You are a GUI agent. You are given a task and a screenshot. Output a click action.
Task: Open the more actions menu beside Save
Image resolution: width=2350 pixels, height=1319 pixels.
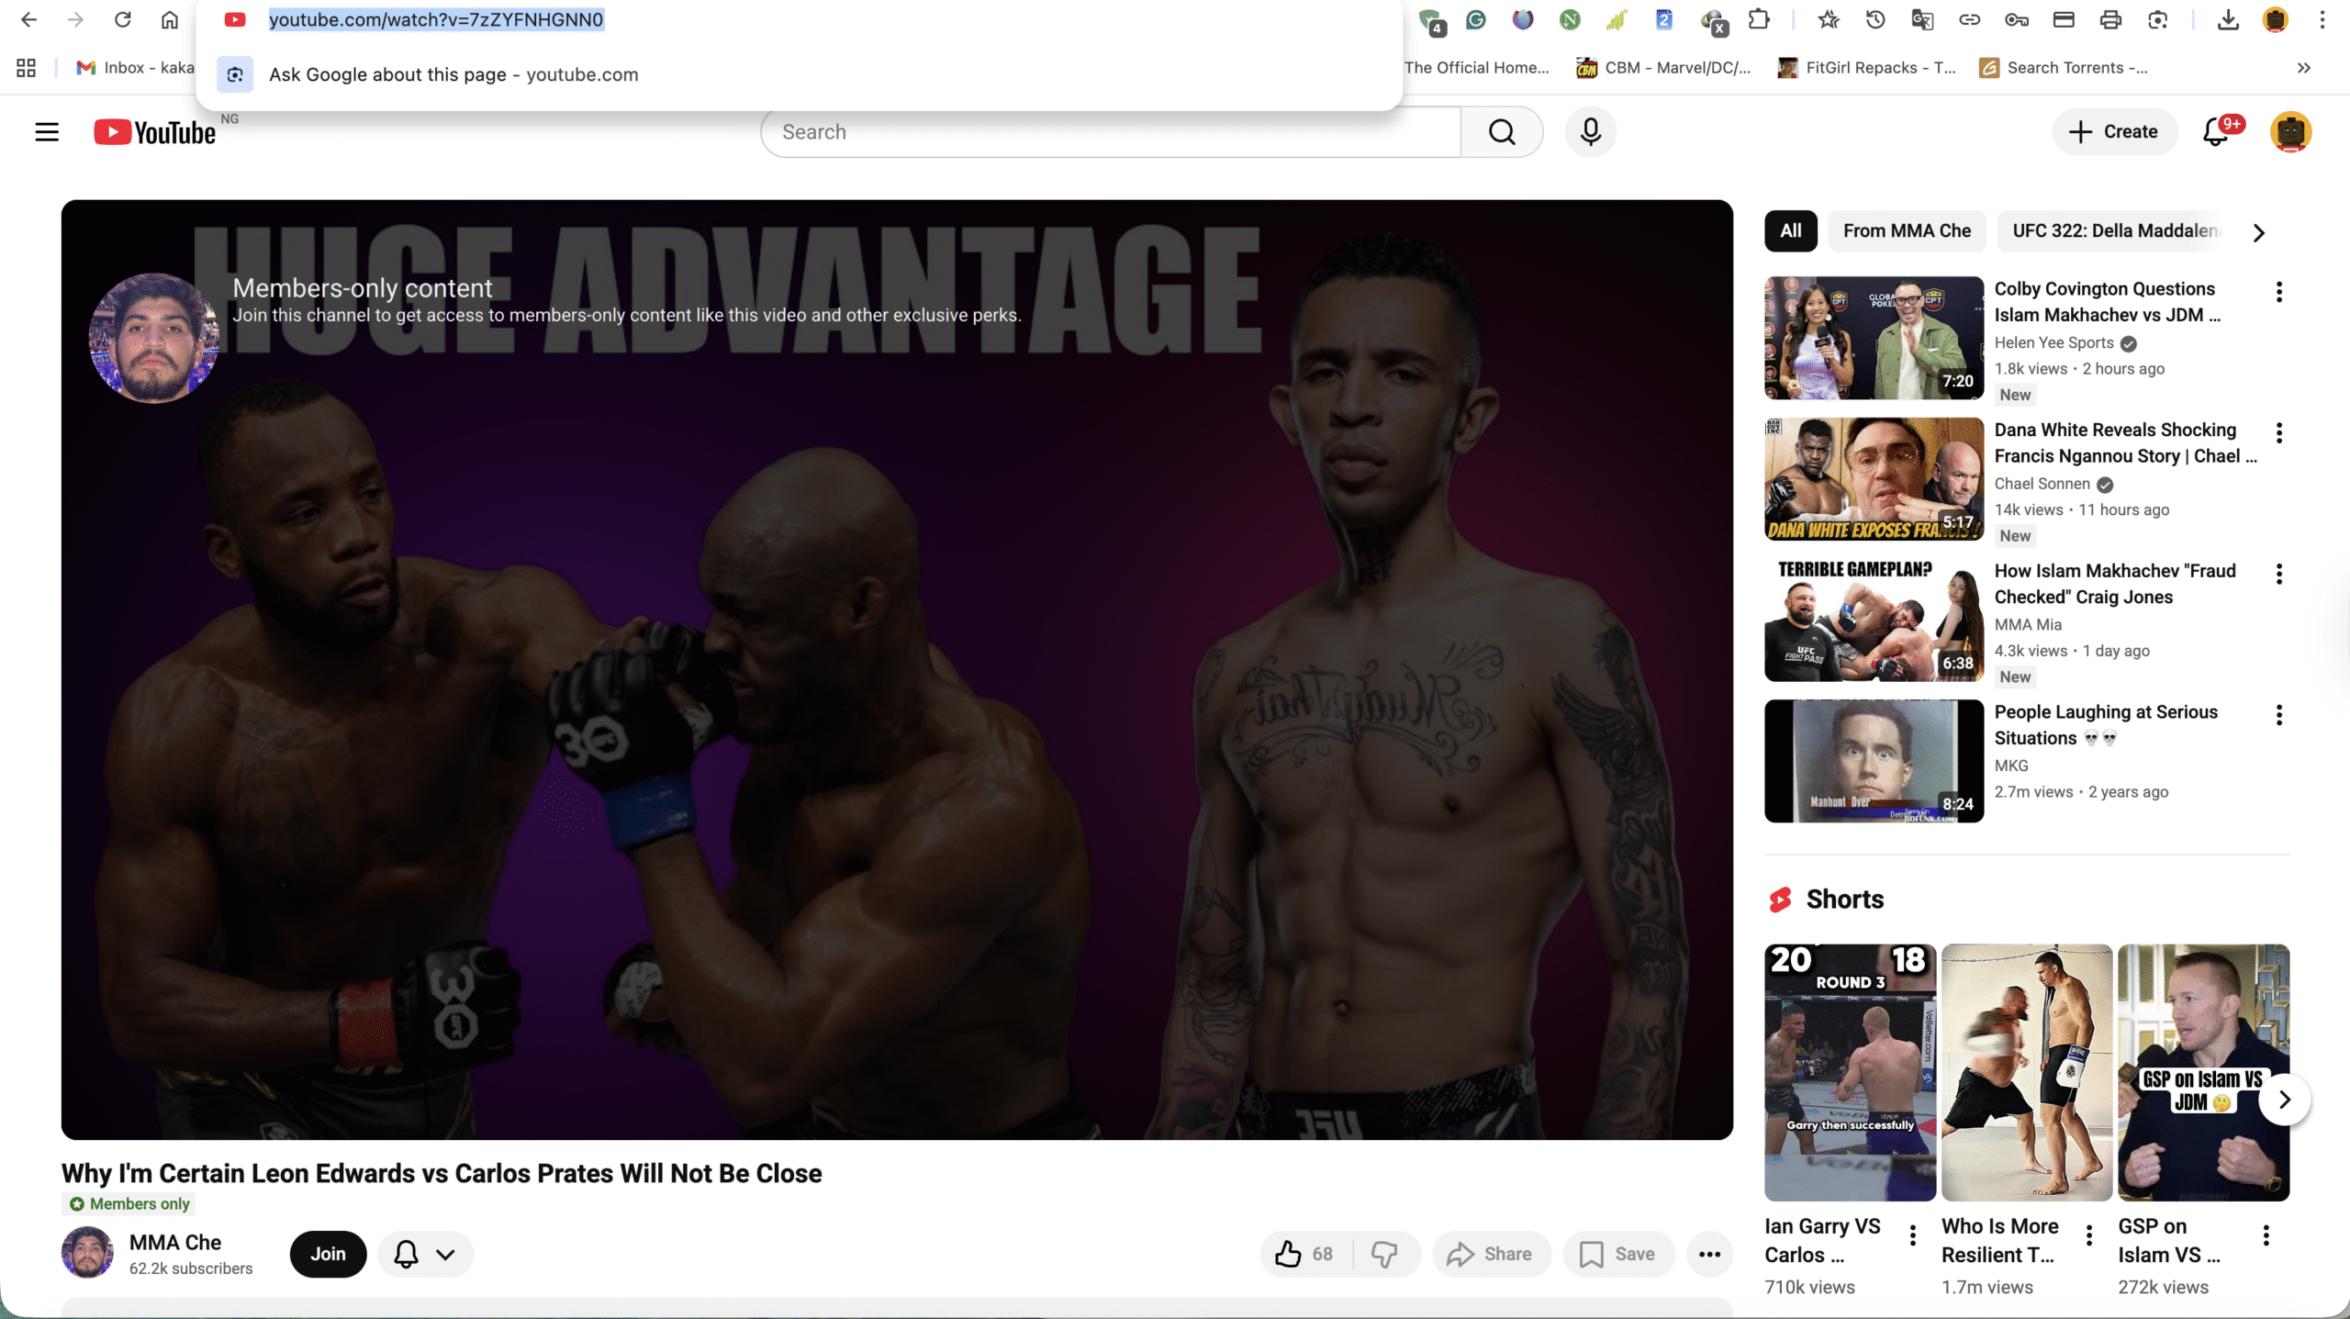click(1709, 1254)
